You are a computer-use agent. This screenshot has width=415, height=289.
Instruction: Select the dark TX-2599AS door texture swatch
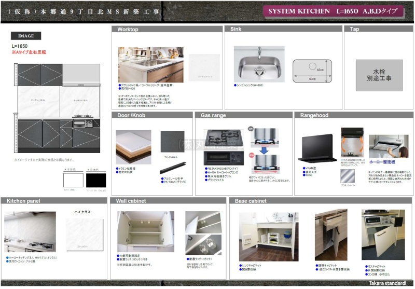tap(172, 141)
